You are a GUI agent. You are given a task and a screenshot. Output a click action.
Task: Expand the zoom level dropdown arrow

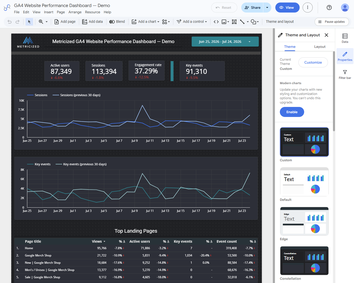point(47,22)
